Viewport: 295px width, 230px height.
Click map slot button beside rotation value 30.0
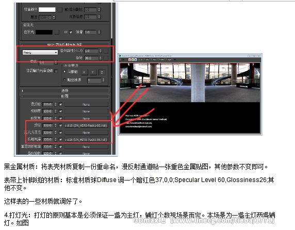point(106,58)
